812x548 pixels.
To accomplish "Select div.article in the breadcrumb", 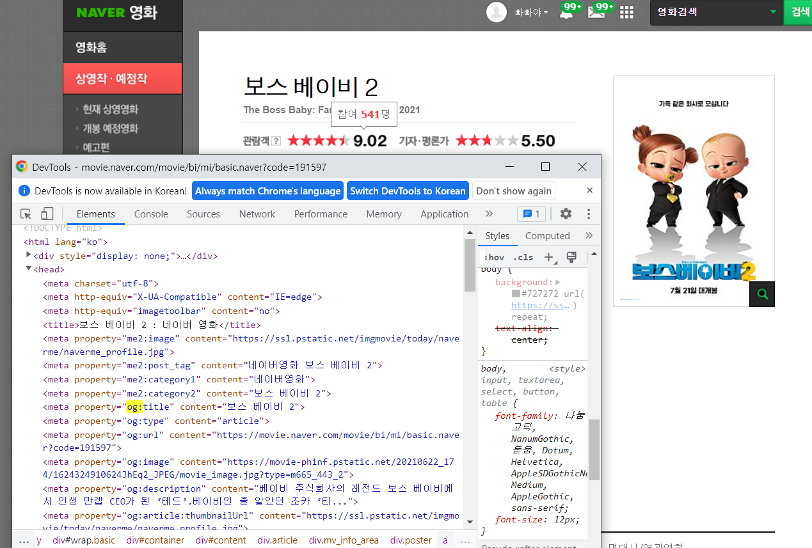I will [x=278, y=540].
